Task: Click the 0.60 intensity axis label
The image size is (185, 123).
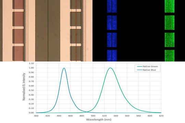Action: pos(31,86)
